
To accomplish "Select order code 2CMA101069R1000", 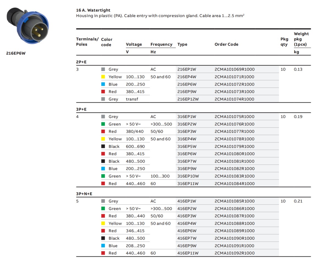I will [x=235, y=69].
